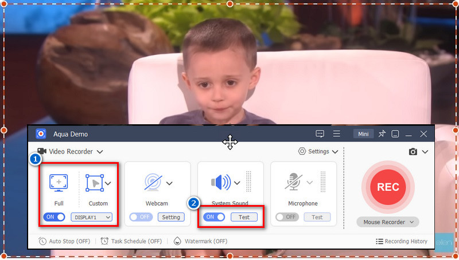Click the System Sound Test button
This screenshot has height=260, width=459.
244,217
